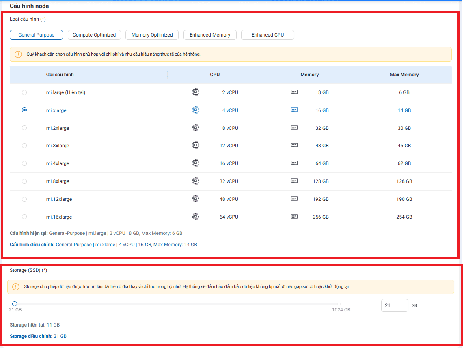
Task: Click the warning icon in Storage notice
Action: click(16, 287)
